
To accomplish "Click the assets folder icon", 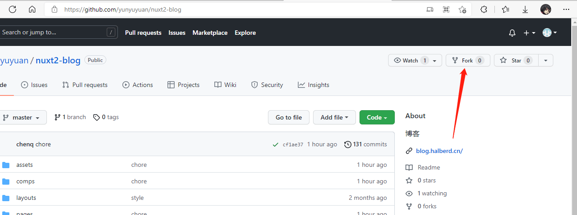I will pos(6,165).
